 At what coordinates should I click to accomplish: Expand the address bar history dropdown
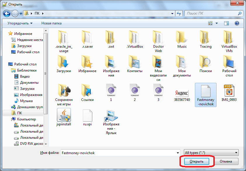[x=172, y=13]
